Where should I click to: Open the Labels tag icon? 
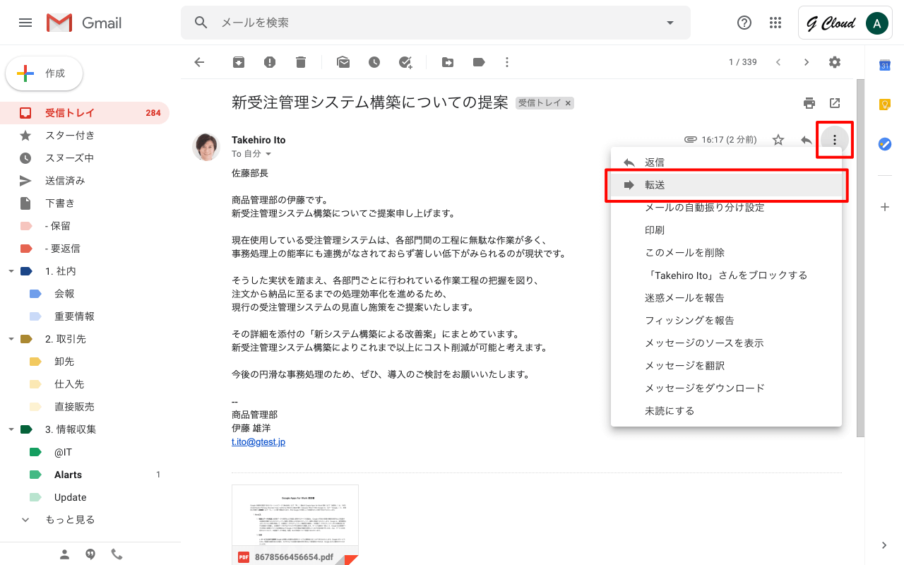[479, 62]
